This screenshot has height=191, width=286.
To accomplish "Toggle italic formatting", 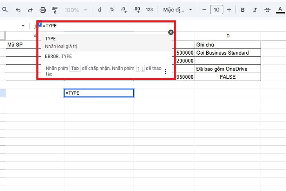I will [x=255, y=10].
